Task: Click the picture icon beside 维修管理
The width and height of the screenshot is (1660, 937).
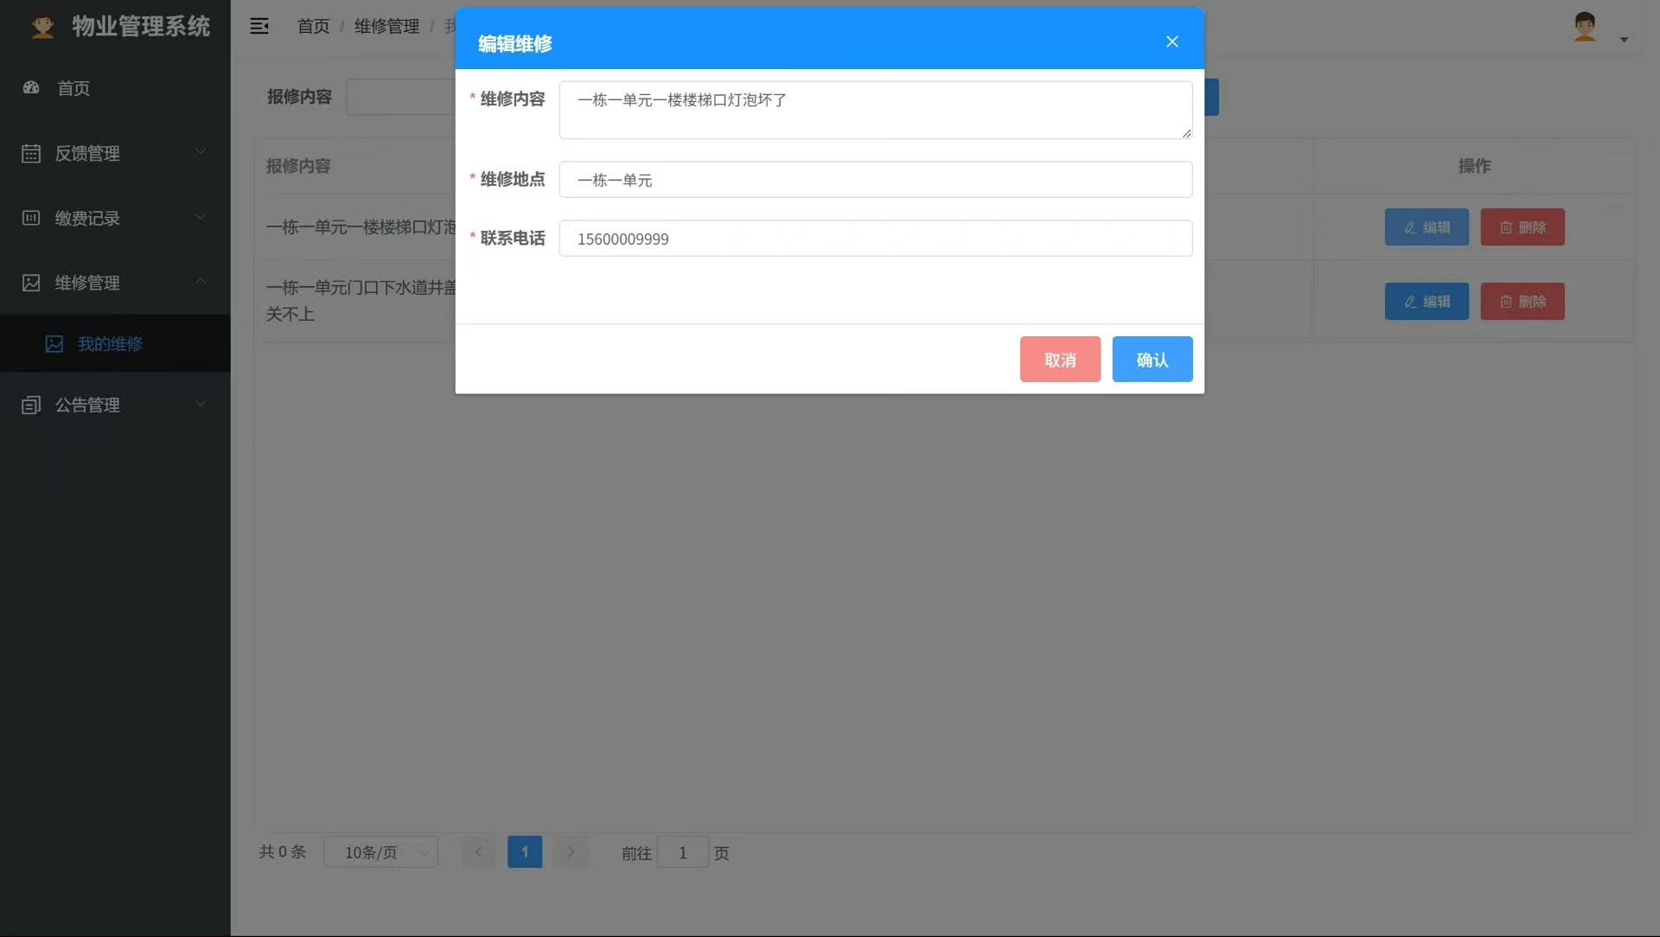Action: click(31, 283)
